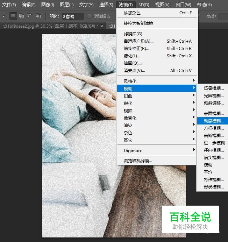Expand the 其它 submenu

coord(157,140)
